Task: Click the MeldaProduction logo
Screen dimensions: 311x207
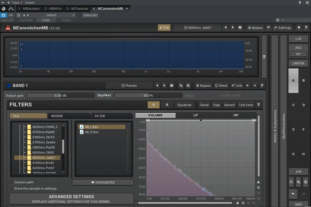Action: tap(8, 28)
